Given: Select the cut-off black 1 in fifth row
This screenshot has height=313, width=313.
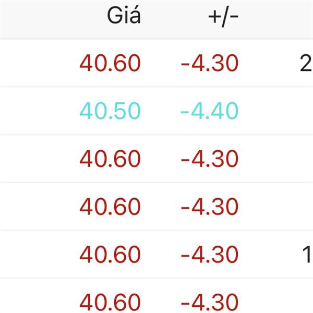Looking at the screenshot, I should click(x=307, y=255).
